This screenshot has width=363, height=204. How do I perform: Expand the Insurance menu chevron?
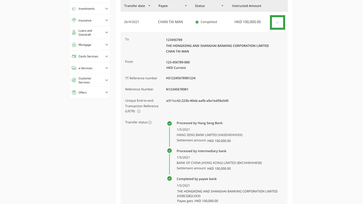[x=107, y=20]
